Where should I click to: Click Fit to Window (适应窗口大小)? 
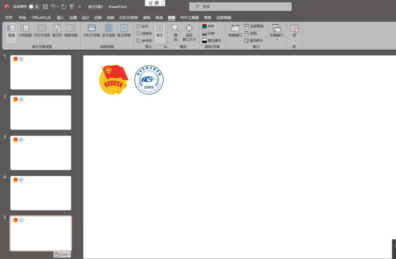coord(189,32)
